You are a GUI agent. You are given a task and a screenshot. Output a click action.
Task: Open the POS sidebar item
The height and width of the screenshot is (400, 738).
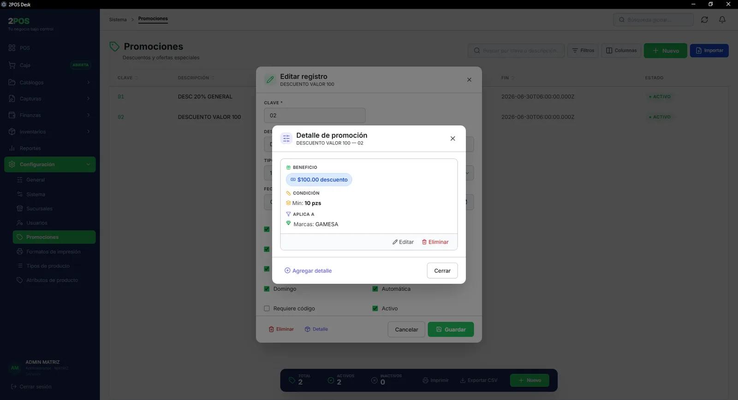(x=50, y=48)
